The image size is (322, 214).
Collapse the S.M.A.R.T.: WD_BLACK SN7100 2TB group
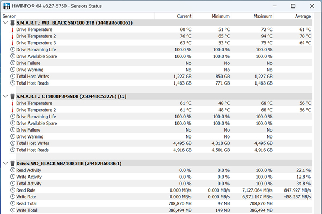pos(5,22)
